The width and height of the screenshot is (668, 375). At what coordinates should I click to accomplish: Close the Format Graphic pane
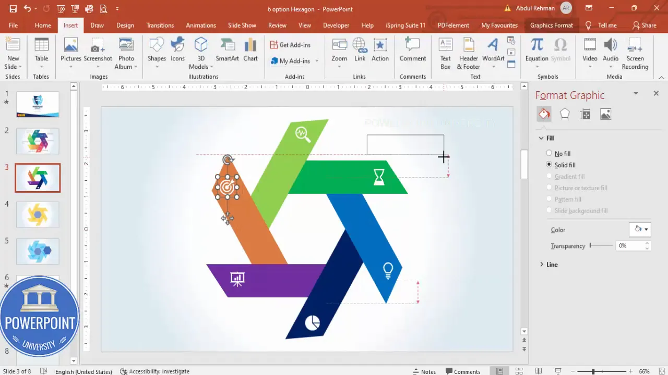(656, 93)
